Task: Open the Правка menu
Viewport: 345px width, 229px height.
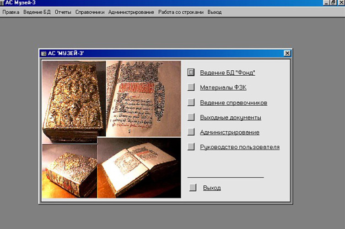Action: click(x=11, y=12)
